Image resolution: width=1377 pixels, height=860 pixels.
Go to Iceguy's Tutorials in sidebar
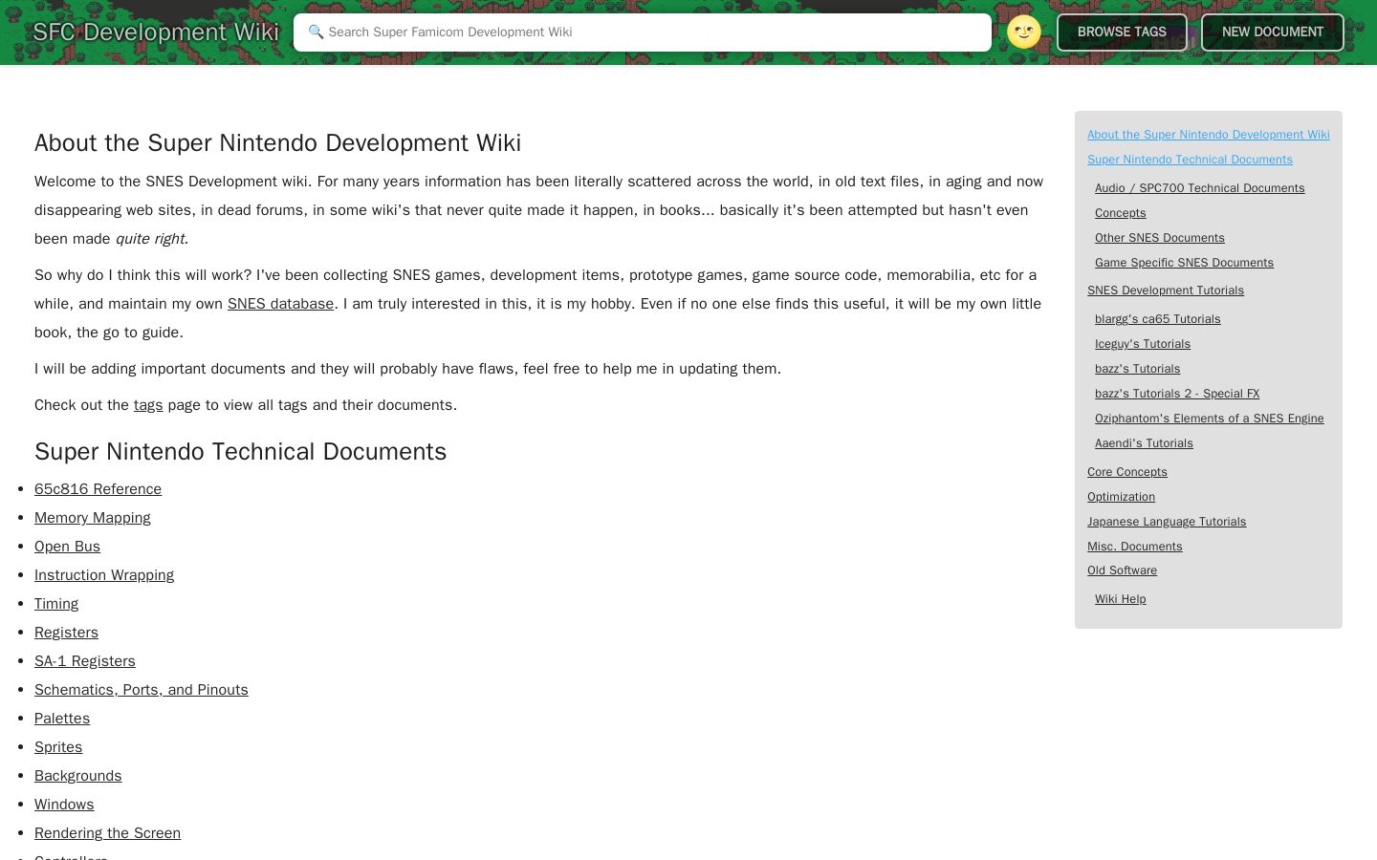(1143, 344)
